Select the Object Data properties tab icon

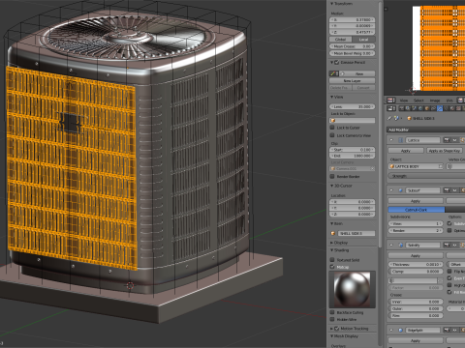coord(446,108)
